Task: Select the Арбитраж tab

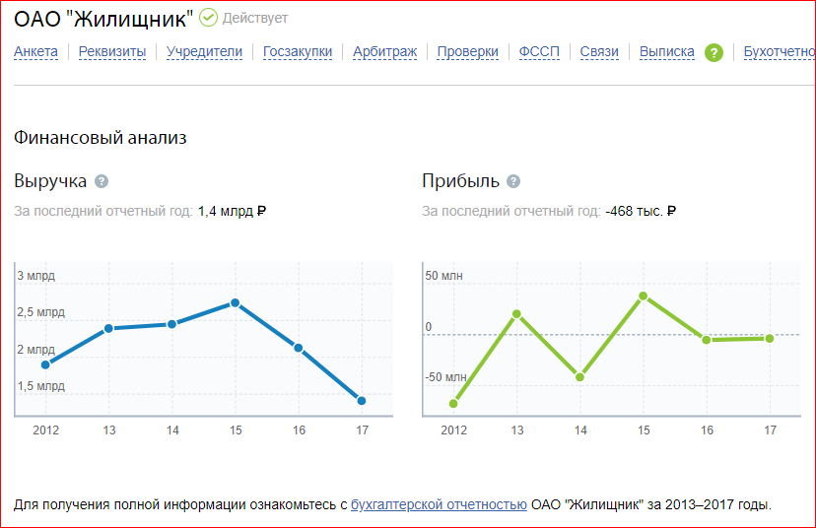Action: tap(384, 52)
